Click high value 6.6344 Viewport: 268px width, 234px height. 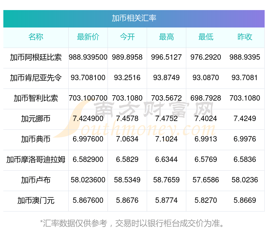click(x=166, y=160)
